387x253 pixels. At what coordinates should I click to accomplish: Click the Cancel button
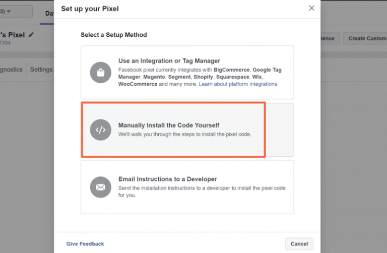coord(299,244)
